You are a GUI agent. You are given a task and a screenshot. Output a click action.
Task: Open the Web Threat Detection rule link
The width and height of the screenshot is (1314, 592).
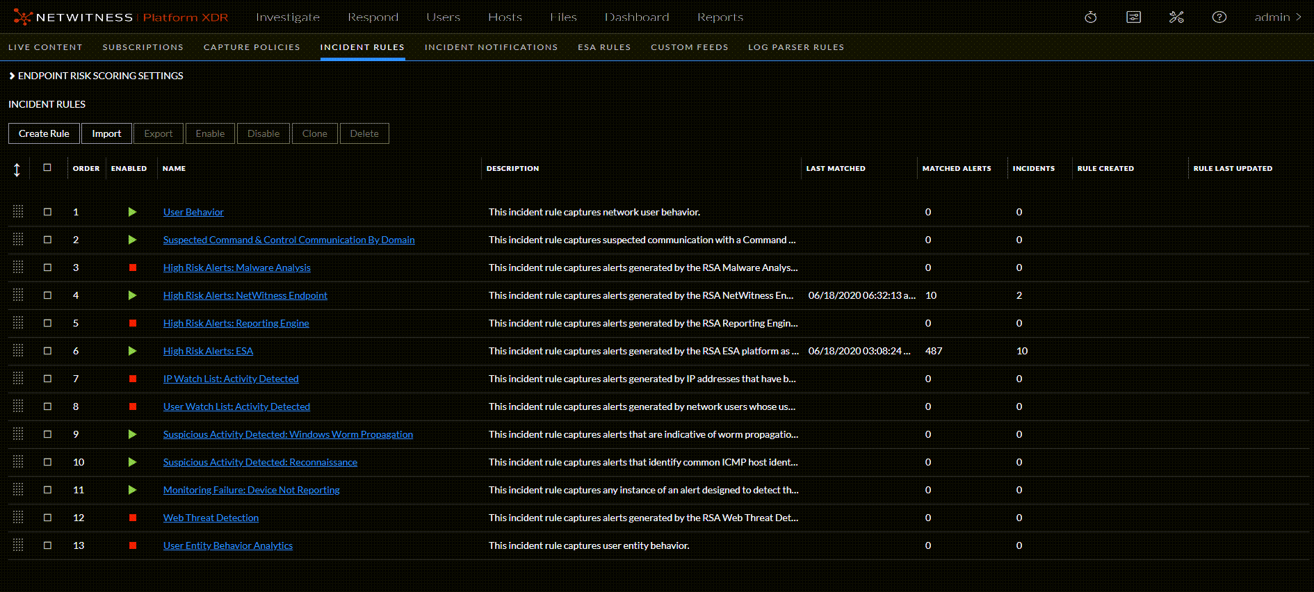[x=211, y=518]
